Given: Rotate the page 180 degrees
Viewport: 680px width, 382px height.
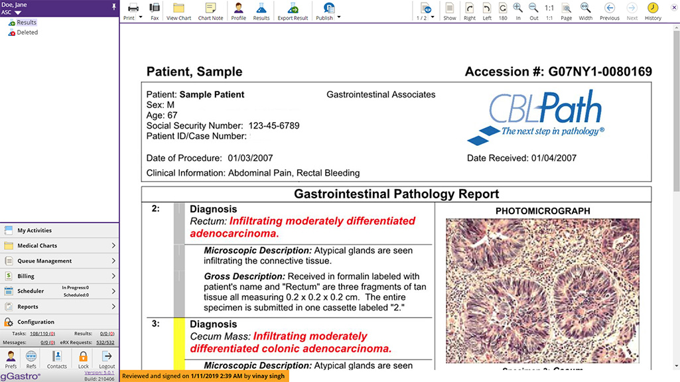Looking at the screenshot, I should tap(503, 9).
